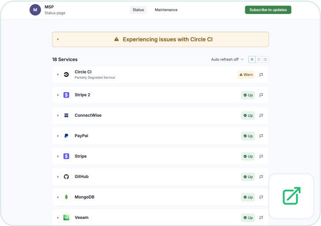Open the Maintenance tab
The height and width of the screenshot is (226, 321).
tap(166, 10)
